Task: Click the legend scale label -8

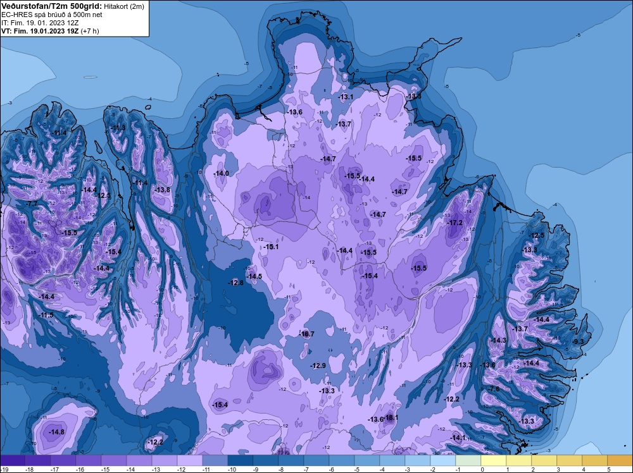Action: click(281, 469)
